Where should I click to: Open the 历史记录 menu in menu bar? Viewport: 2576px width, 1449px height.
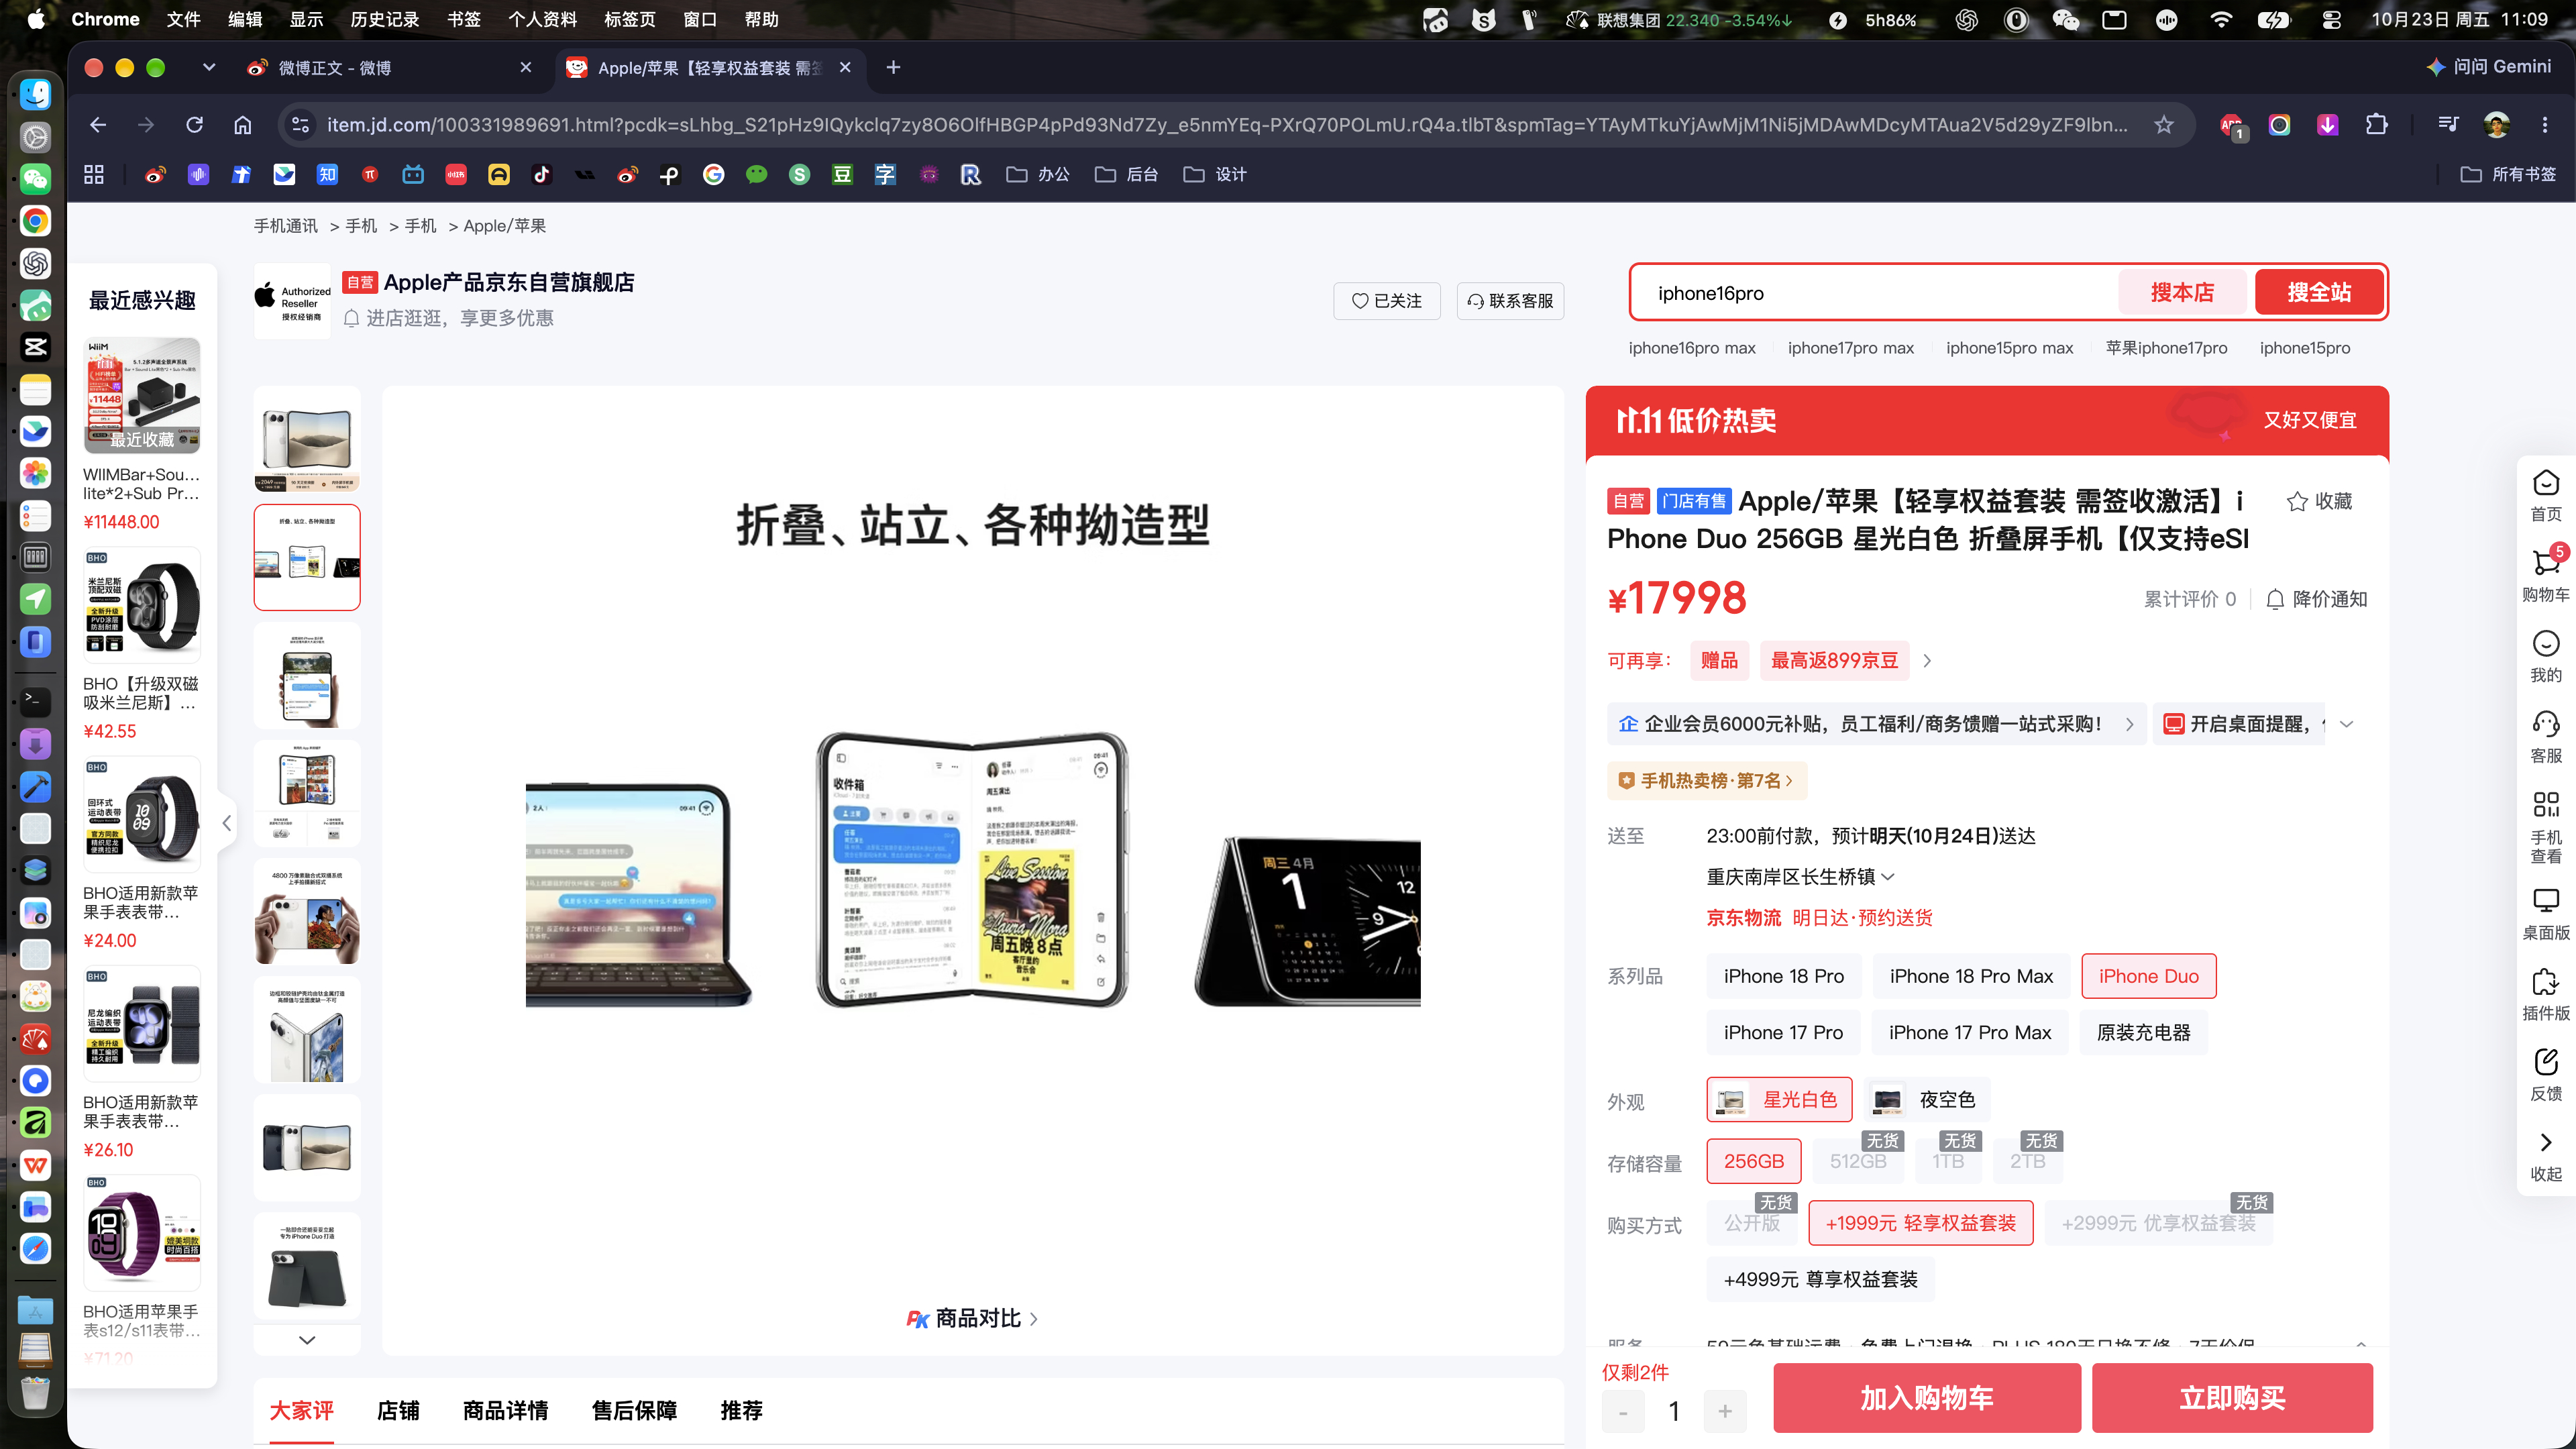pyautogui.click(x=384, y=19)
